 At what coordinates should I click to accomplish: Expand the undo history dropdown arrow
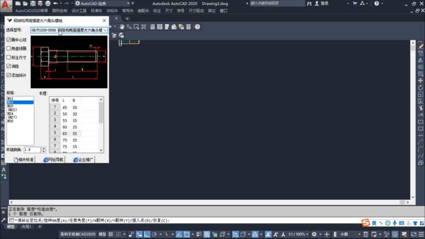(x=61, y=3)
